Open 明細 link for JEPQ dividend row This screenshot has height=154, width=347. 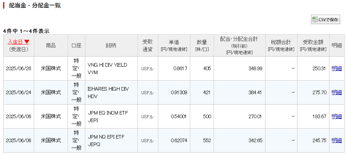coord(337,140)
